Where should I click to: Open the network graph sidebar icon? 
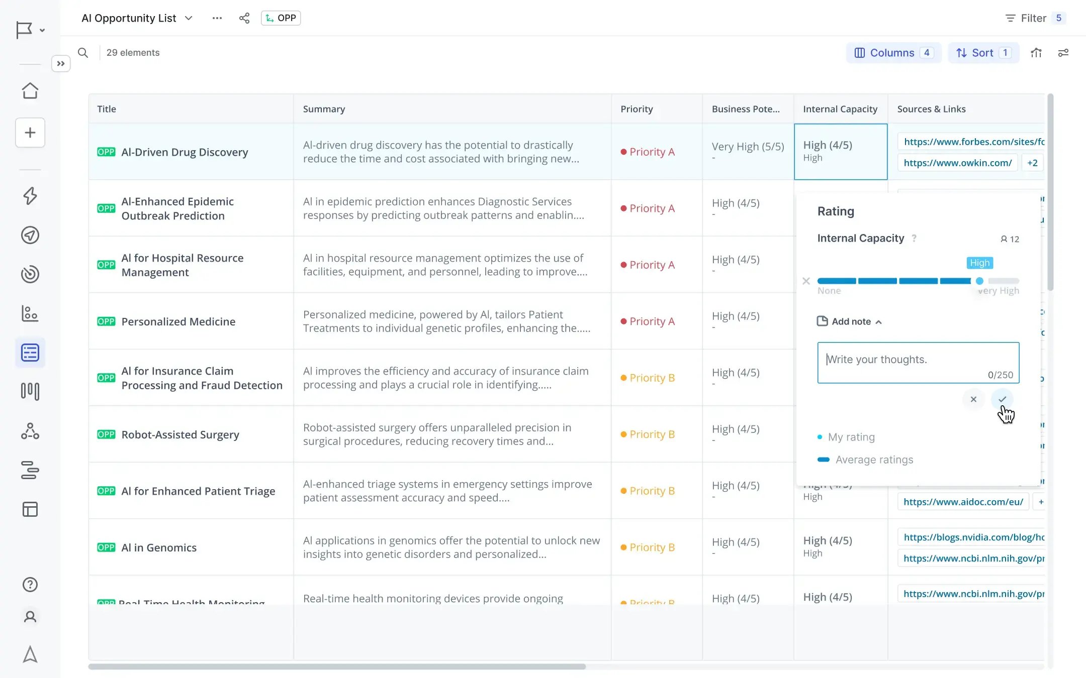pos(30,431)
